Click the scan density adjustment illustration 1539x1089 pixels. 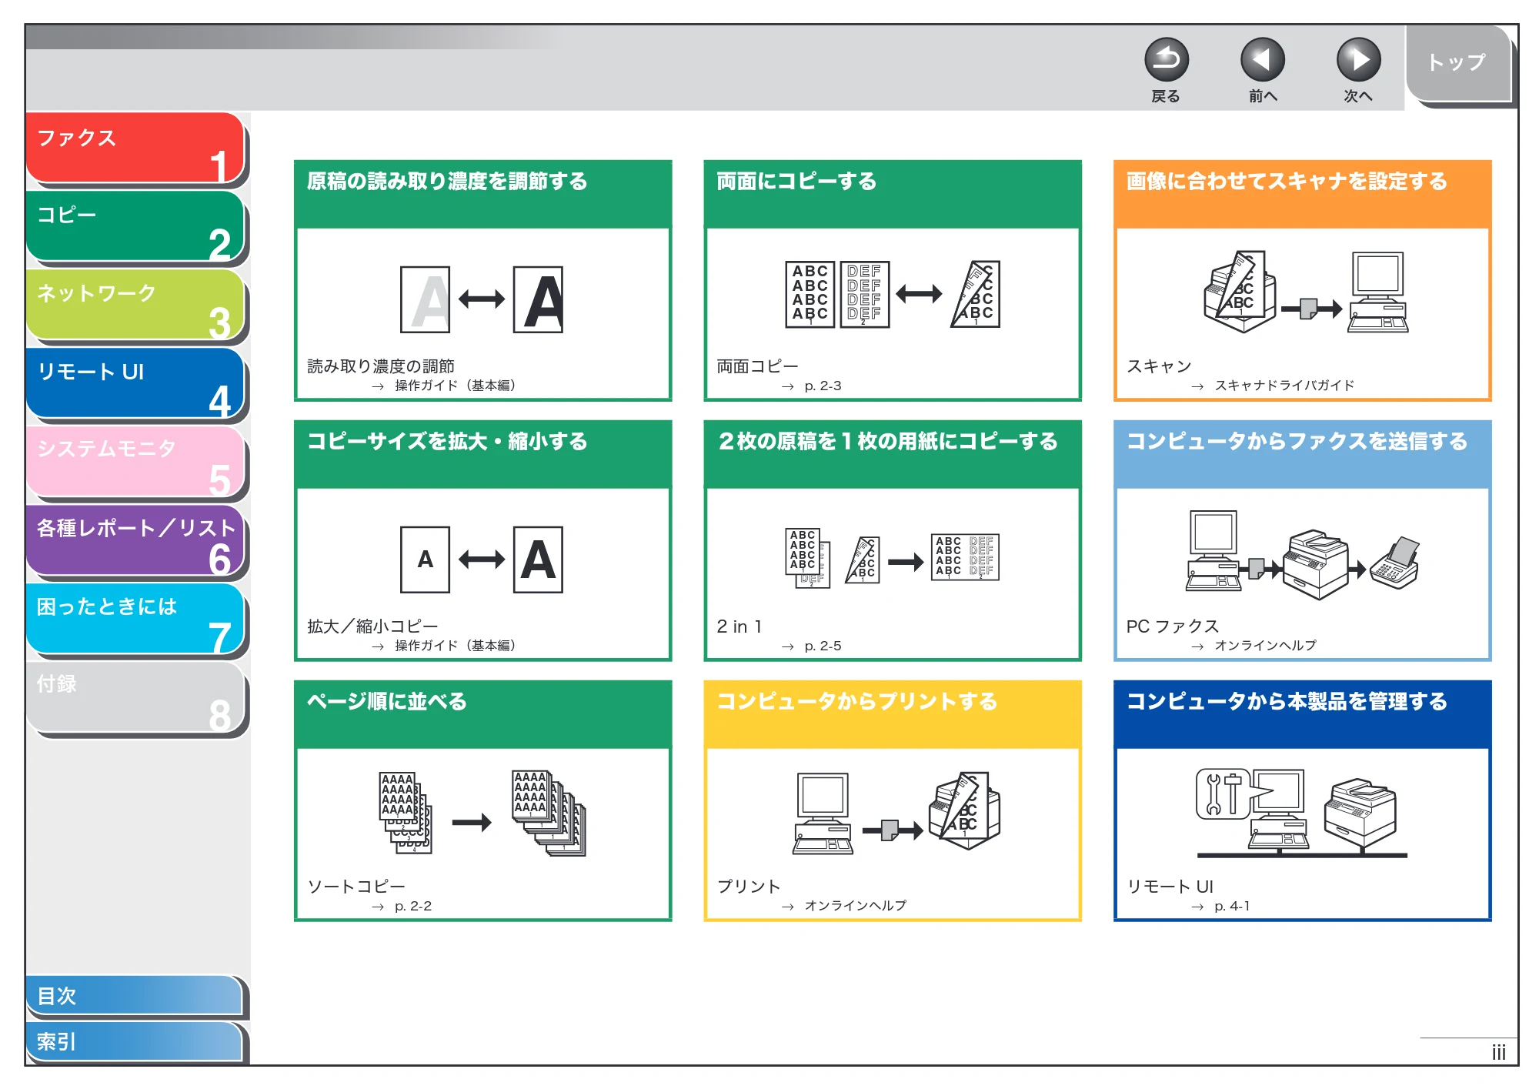coord(482,299)
